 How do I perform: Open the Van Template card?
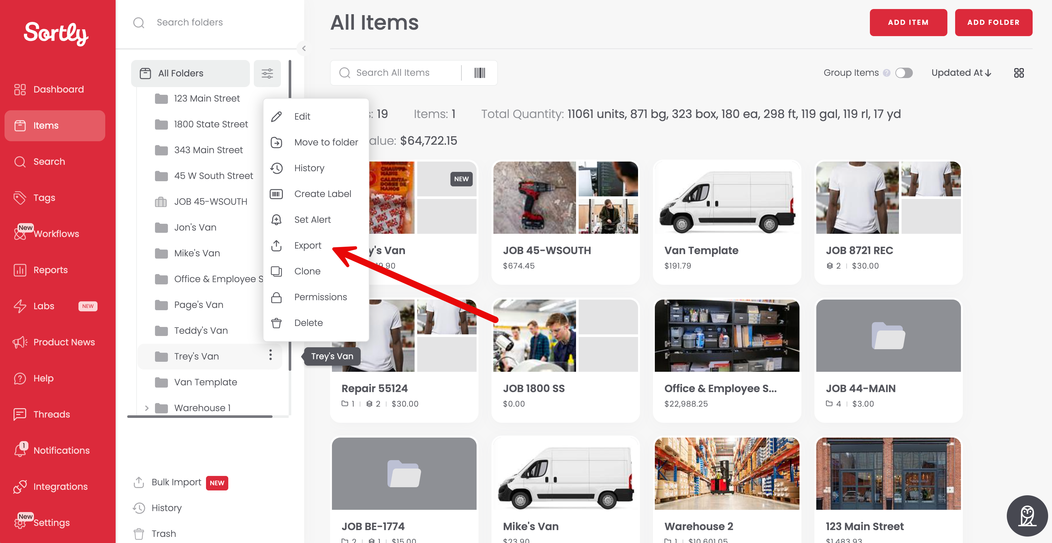(727, 222)
